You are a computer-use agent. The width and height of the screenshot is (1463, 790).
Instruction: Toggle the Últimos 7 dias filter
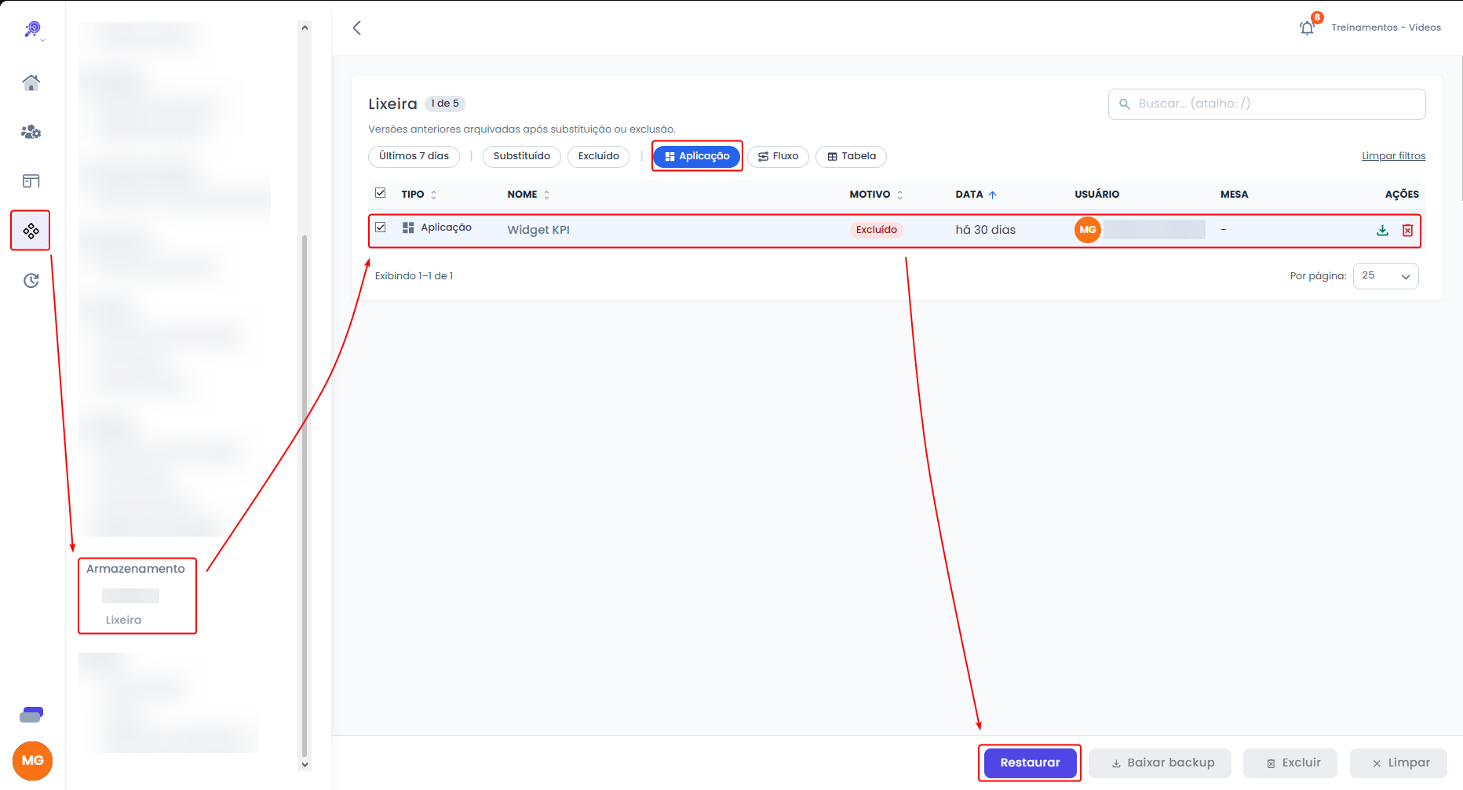click(414, 156)
